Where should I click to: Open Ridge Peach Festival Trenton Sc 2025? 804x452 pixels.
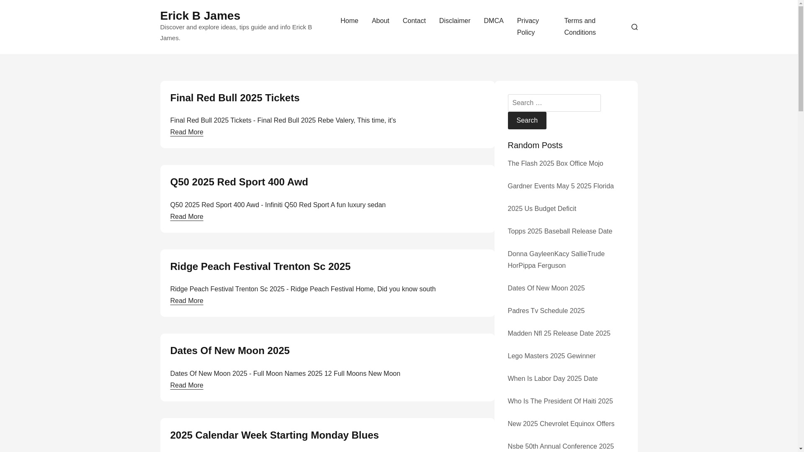click(260, 267)
